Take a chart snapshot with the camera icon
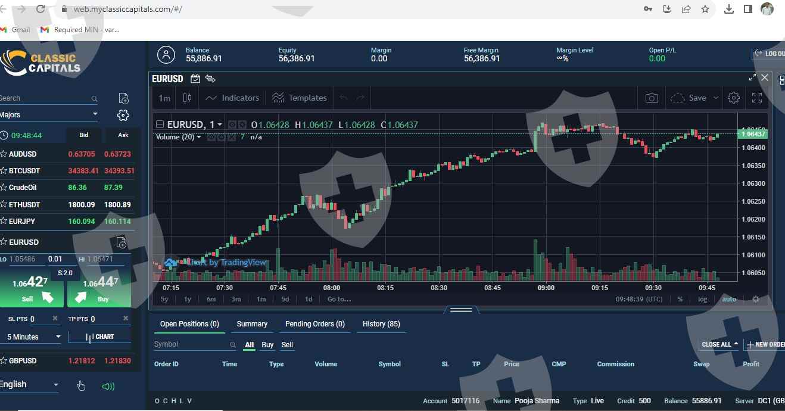The width and height of the screenshot is (785, 411). point(652,98)
